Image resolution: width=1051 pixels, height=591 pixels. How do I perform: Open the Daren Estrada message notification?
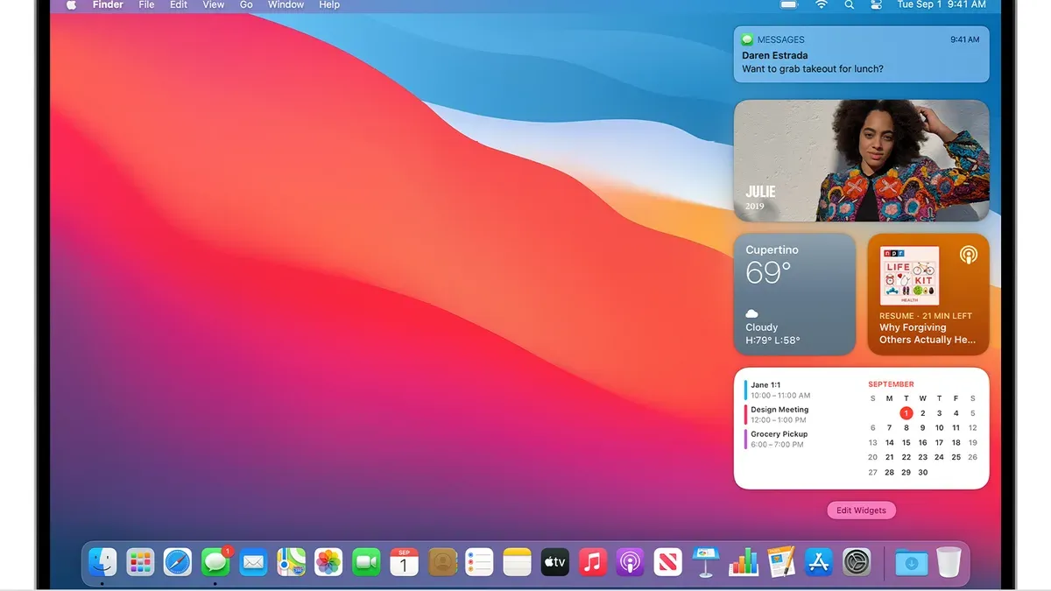[x=861, y=54]
